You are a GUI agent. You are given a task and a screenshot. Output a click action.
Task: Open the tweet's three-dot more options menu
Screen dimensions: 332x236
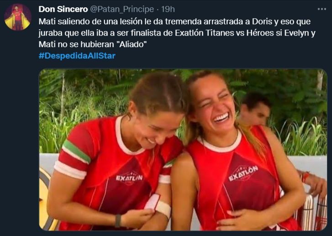click(321, 9)
